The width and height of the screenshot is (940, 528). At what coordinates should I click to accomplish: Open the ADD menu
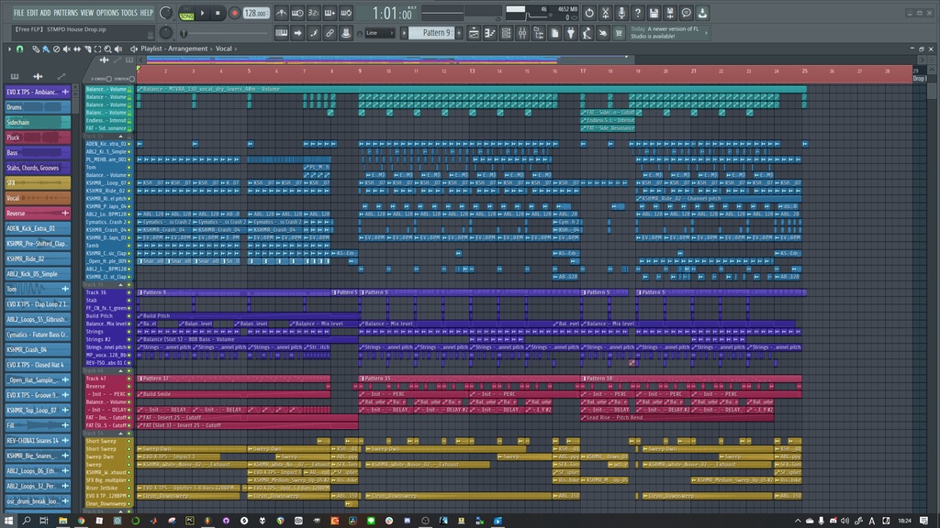pyautogui.click(x=46, y=13)
